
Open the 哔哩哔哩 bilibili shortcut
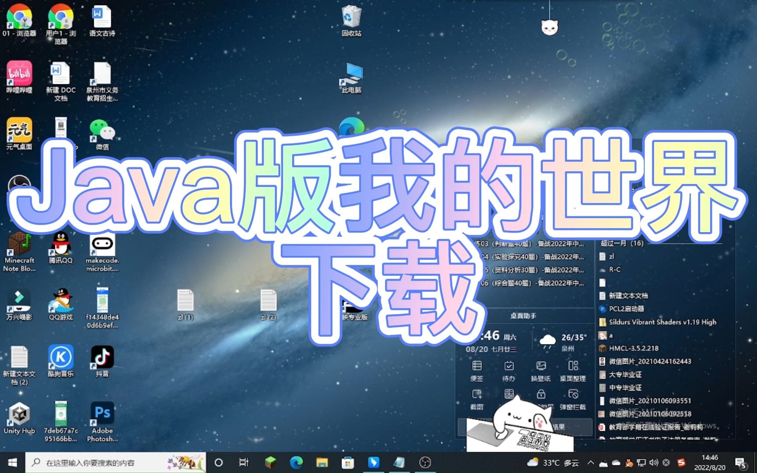19,77
